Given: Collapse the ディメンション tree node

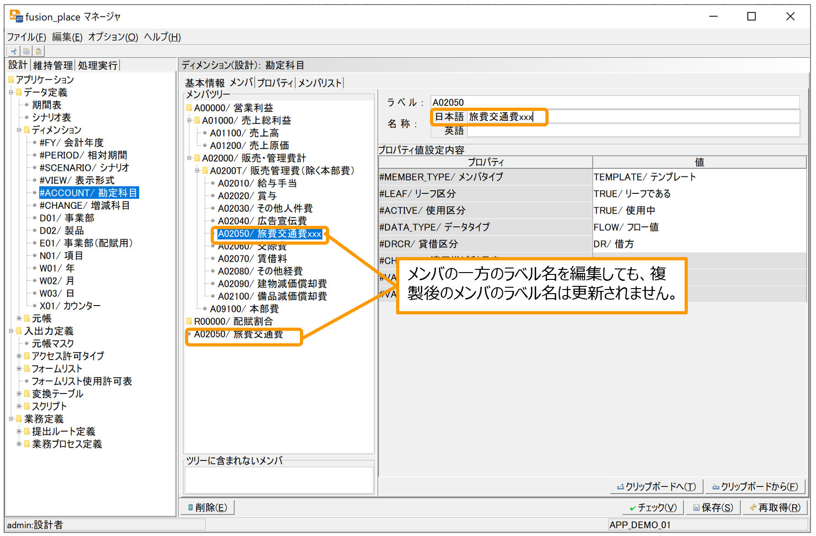Looking at the screenshot, I should click(19, 130).
